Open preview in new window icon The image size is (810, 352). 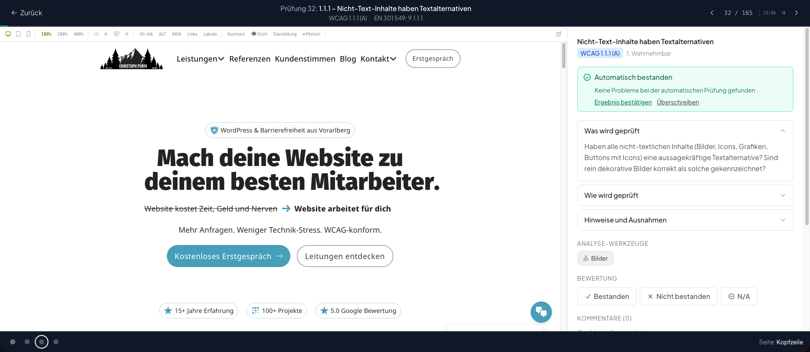(559, 34)
